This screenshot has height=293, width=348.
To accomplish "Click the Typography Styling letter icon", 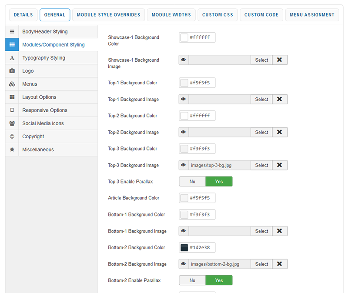I will 12,58.
